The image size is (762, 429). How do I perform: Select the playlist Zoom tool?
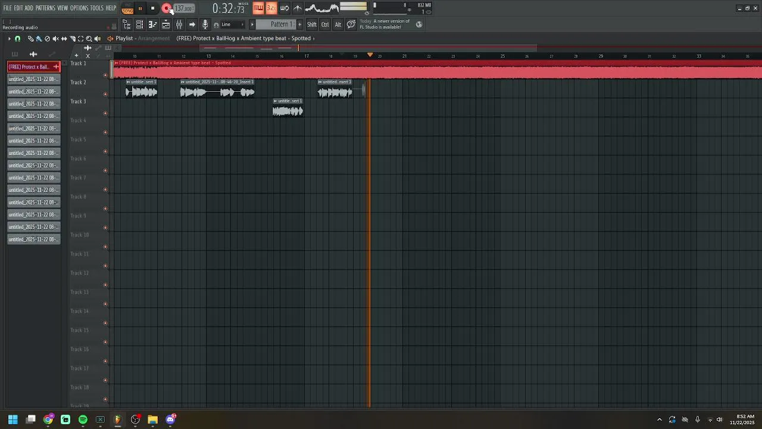[89, 39]
